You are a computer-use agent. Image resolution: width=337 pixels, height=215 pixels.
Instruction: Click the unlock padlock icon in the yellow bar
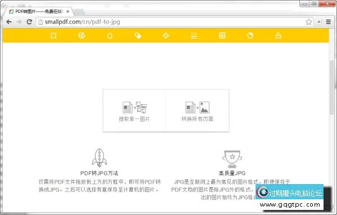pos(279,35)
